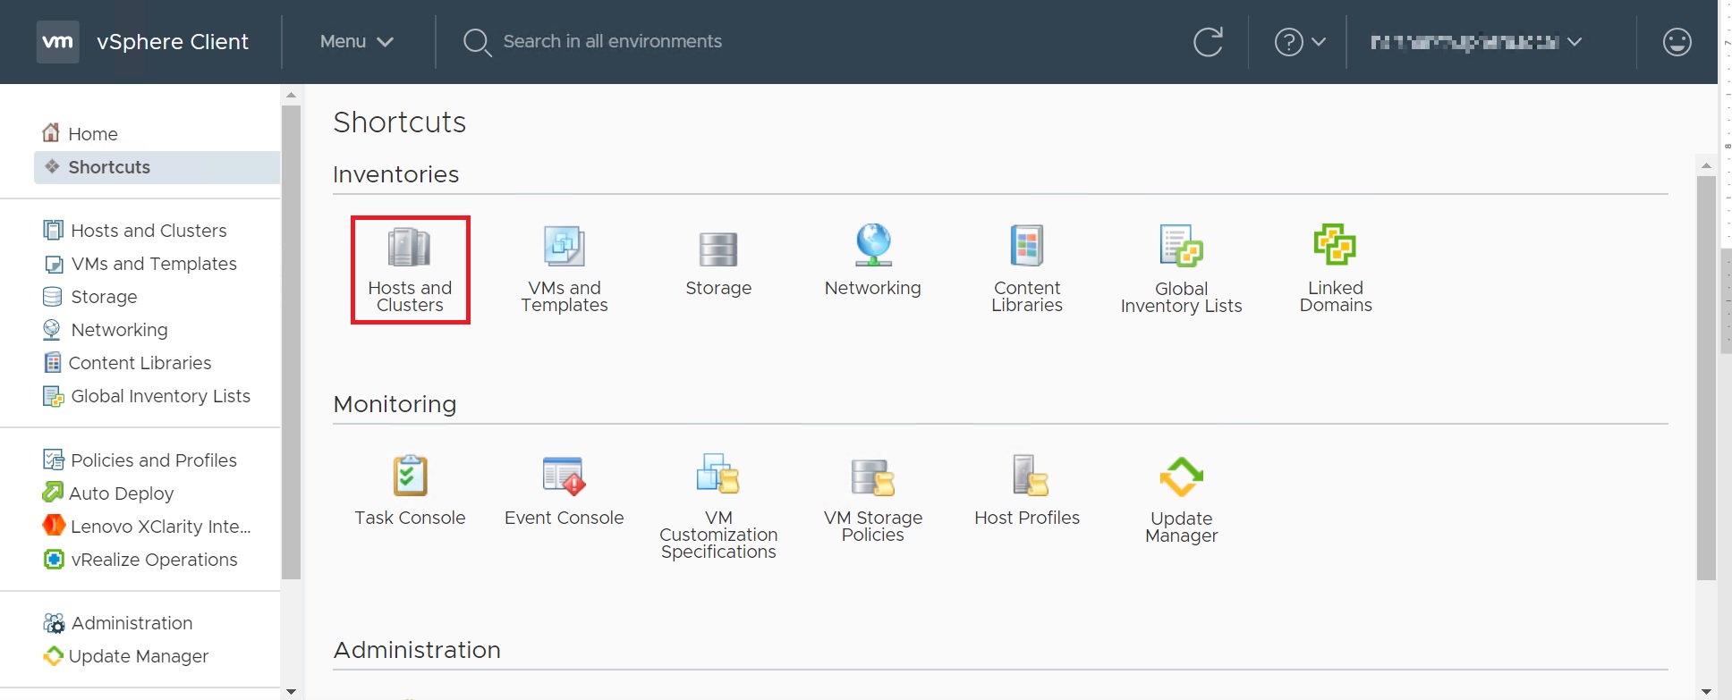Click the sidebar vertical scrollbar thumb

[291, 342]
